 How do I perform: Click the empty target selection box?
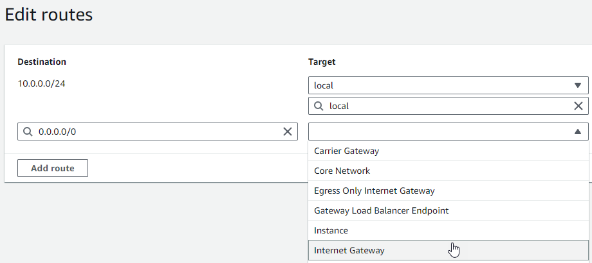click(438, 131)
